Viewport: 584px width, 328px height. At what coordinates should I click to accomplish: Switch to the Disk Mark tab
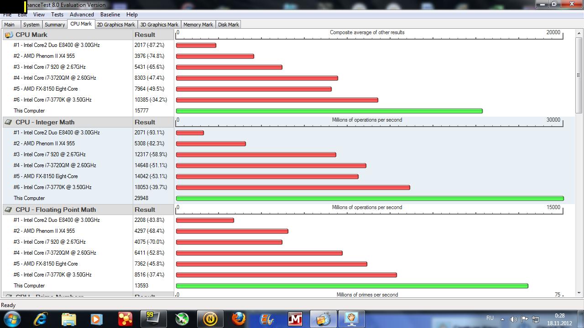coord(228,25)
